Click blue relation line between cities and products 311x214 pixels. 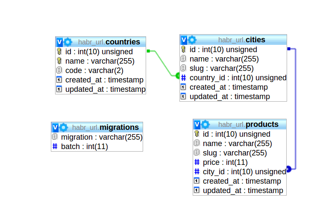click(x=296, y=109)
